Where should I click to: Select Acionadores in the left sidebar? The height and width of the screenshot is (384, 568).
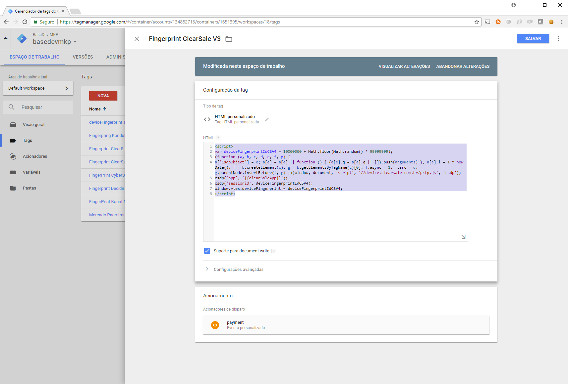[34, 156]
